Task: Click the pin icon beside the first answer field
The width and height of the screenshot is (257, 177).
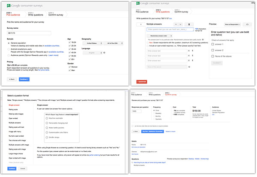Action: 193,51
